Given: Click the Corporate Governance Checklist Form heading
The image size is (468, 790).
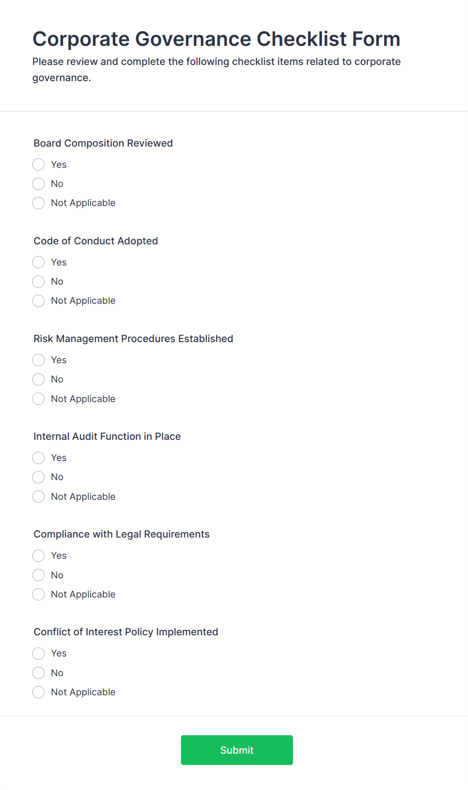Looking at the screenshot, I should click(x=216, y=39).
